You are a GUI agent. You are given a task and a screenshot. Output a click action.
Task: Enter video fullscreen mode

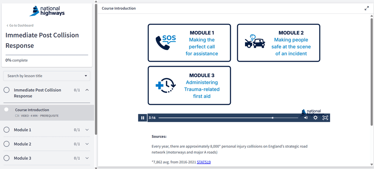326,118
